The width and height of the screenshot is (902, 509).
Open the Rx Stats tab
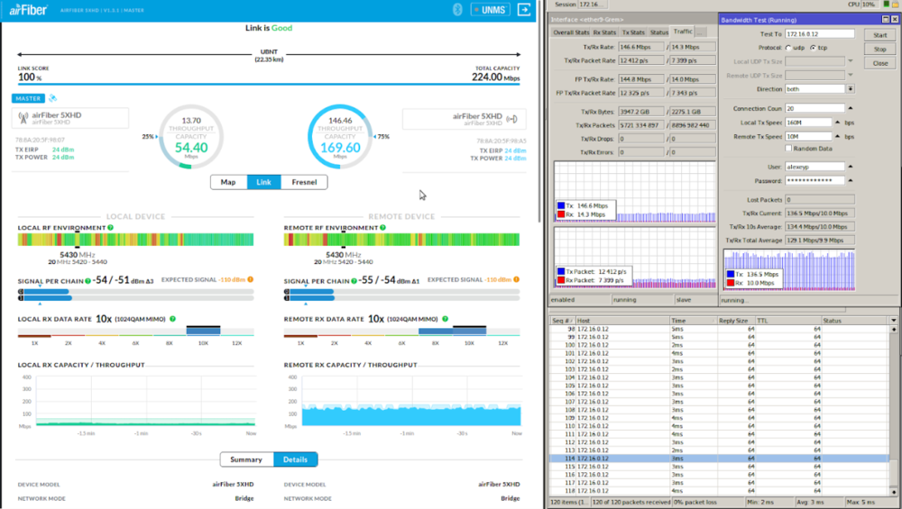[x=604, y=32]
